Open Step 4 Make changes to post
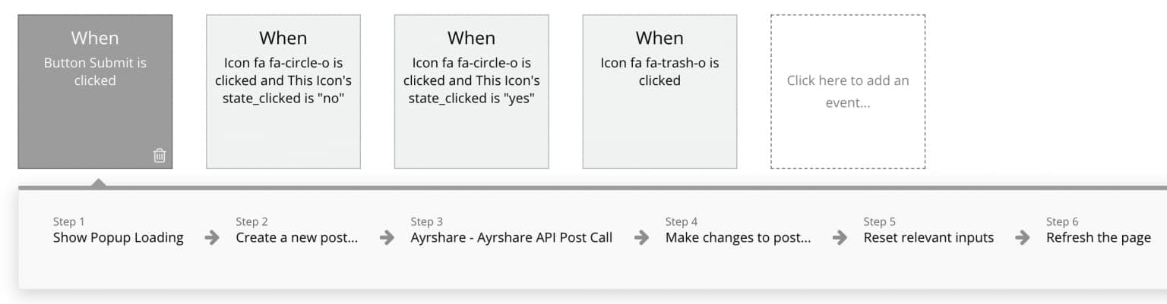 [x=738, y=230]
